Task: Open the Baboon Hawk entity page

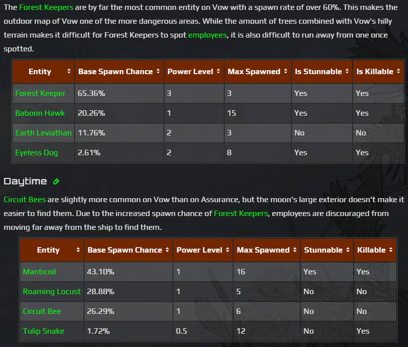Action: [40, 113]
